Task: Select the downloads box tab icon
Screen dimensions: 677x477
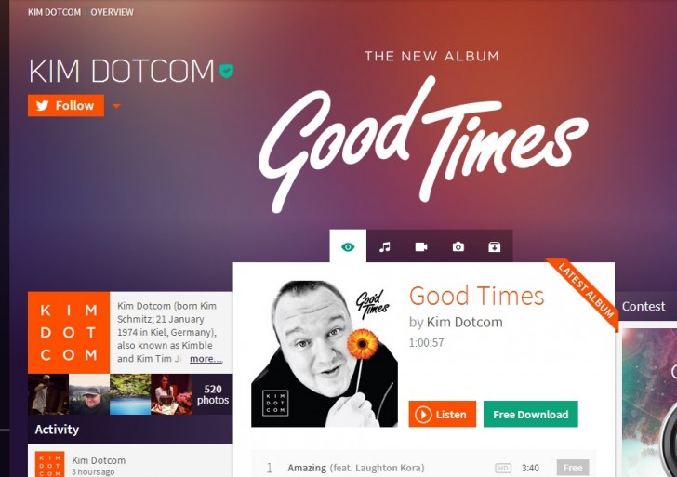Action: click(495, 247)
